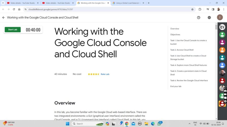Switch to second Video details YouTube Studio tab
Image resolution: width=227 pixels, height=127 pixels.
(58, 3)
